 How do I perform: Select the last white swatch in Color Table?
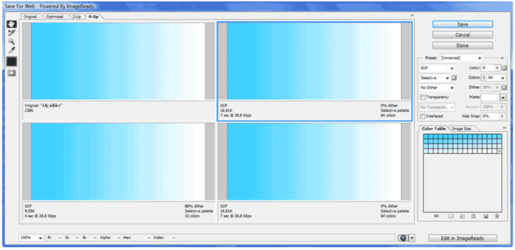click(x=499, y=151)
